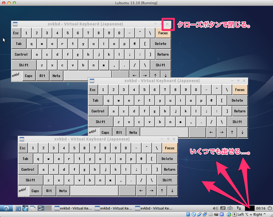273x217 pixels.
Task: Switch to the first xvkbd taskbar entry
Action: click(x=73, y=208)
